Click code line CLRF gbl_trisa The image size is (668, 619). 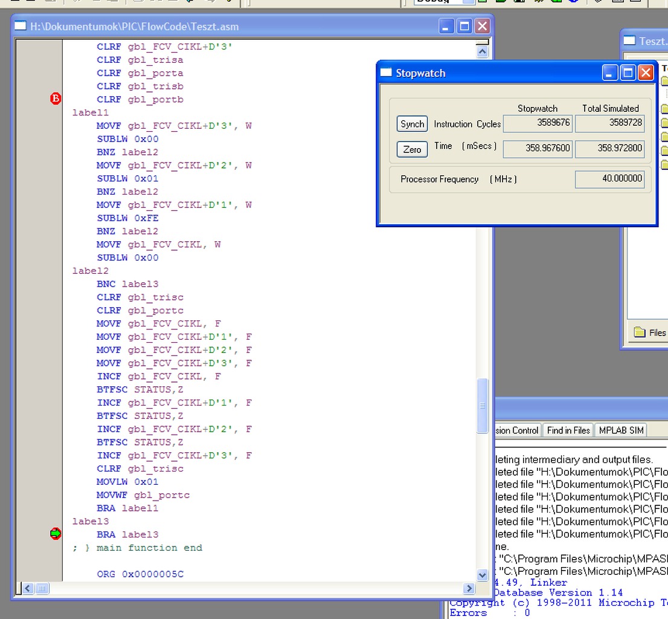pos(140,60)
